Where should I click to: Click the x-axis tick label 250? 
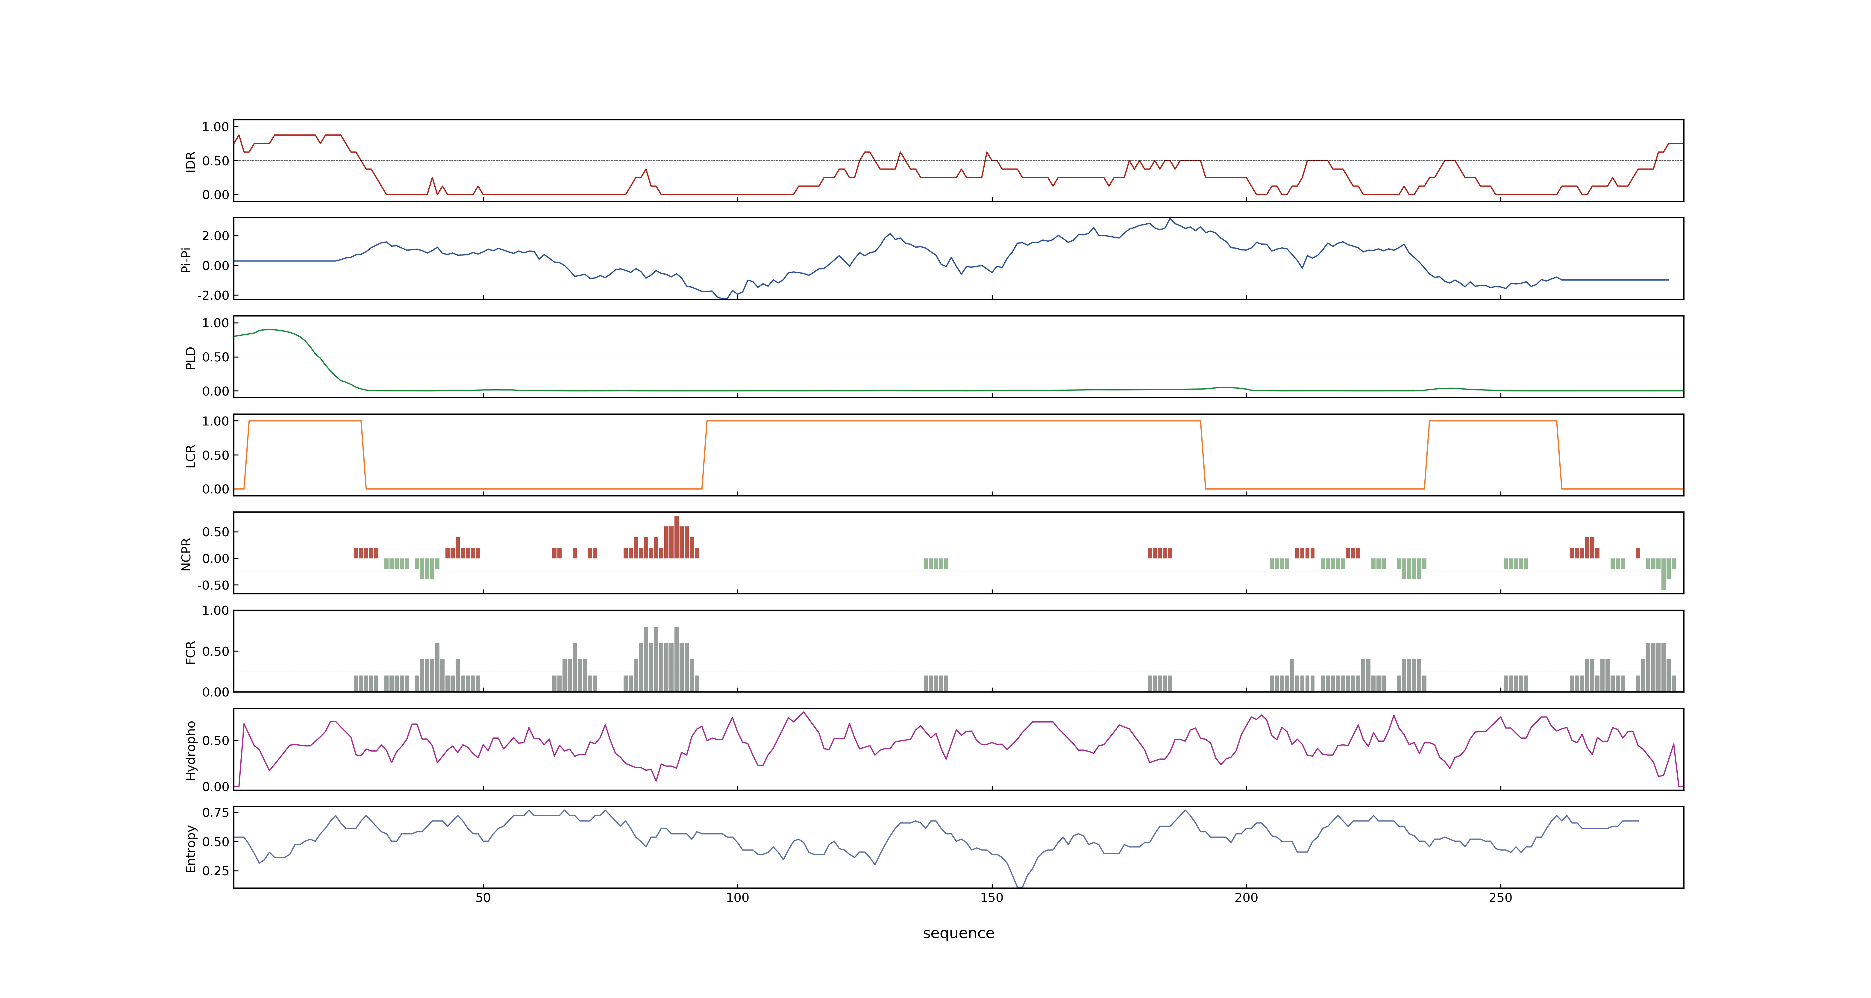(1501, 898)
